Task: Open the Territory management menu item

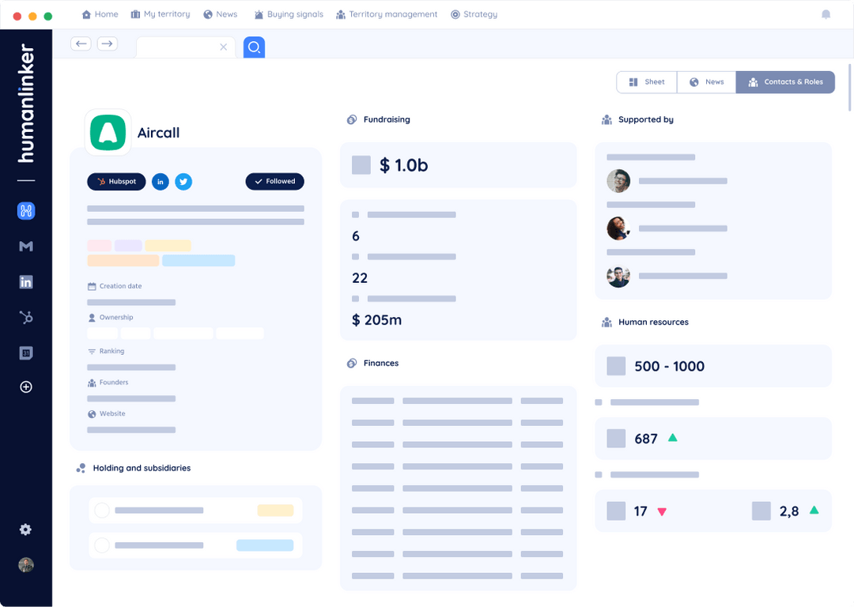Action: click(x=387, y=13)
